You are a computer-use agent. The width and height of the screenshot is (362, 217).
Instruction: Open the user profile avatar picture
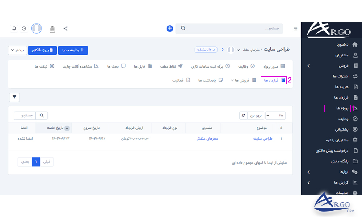(37, 28)
